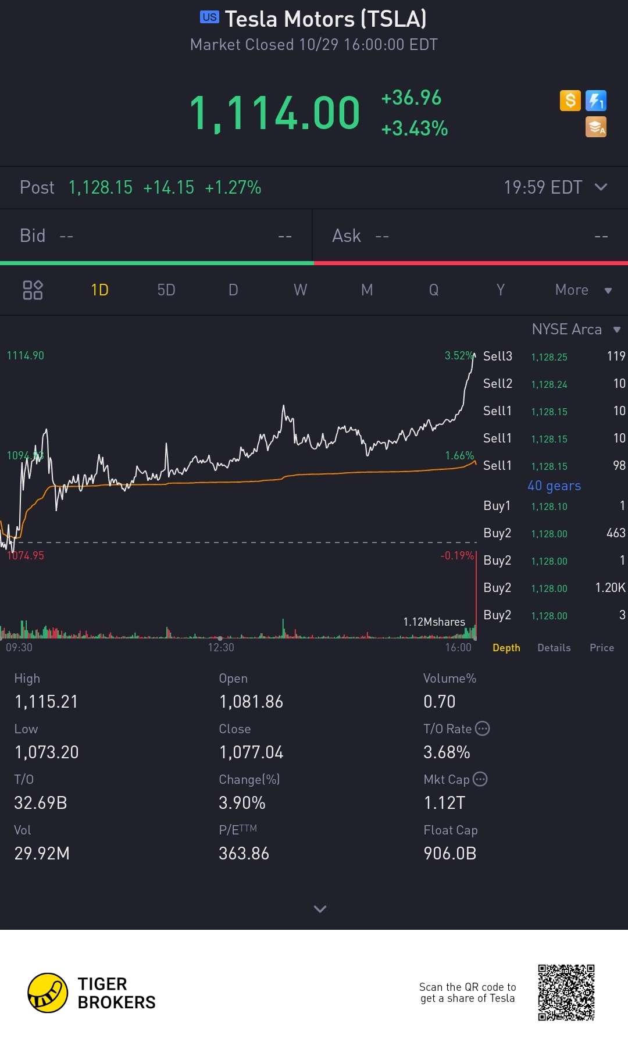The height and width of the screenshot is (1056, 628).
Task: Select the Q quarterly chart tab
Action: [x=434, y=290]
